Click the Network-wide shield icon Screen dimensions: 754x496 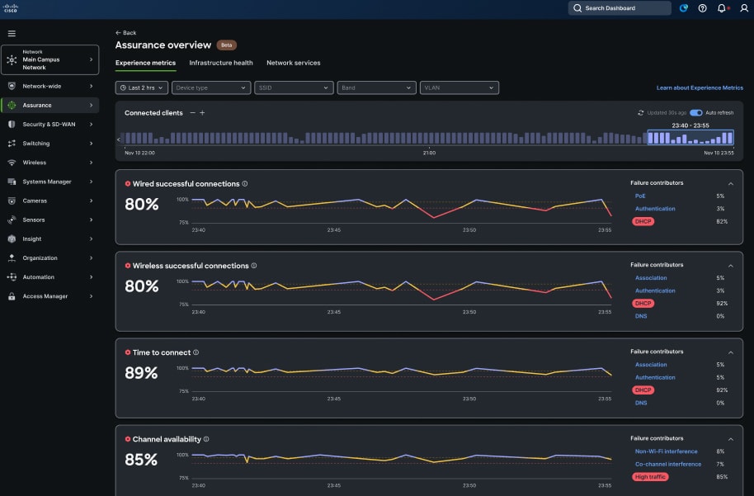[12, 86]
